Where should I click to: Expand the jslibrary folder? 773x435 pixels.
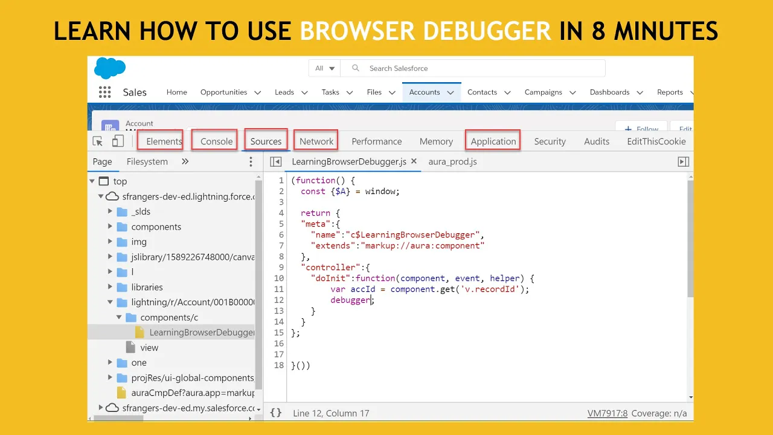click(x=111, y=257)
